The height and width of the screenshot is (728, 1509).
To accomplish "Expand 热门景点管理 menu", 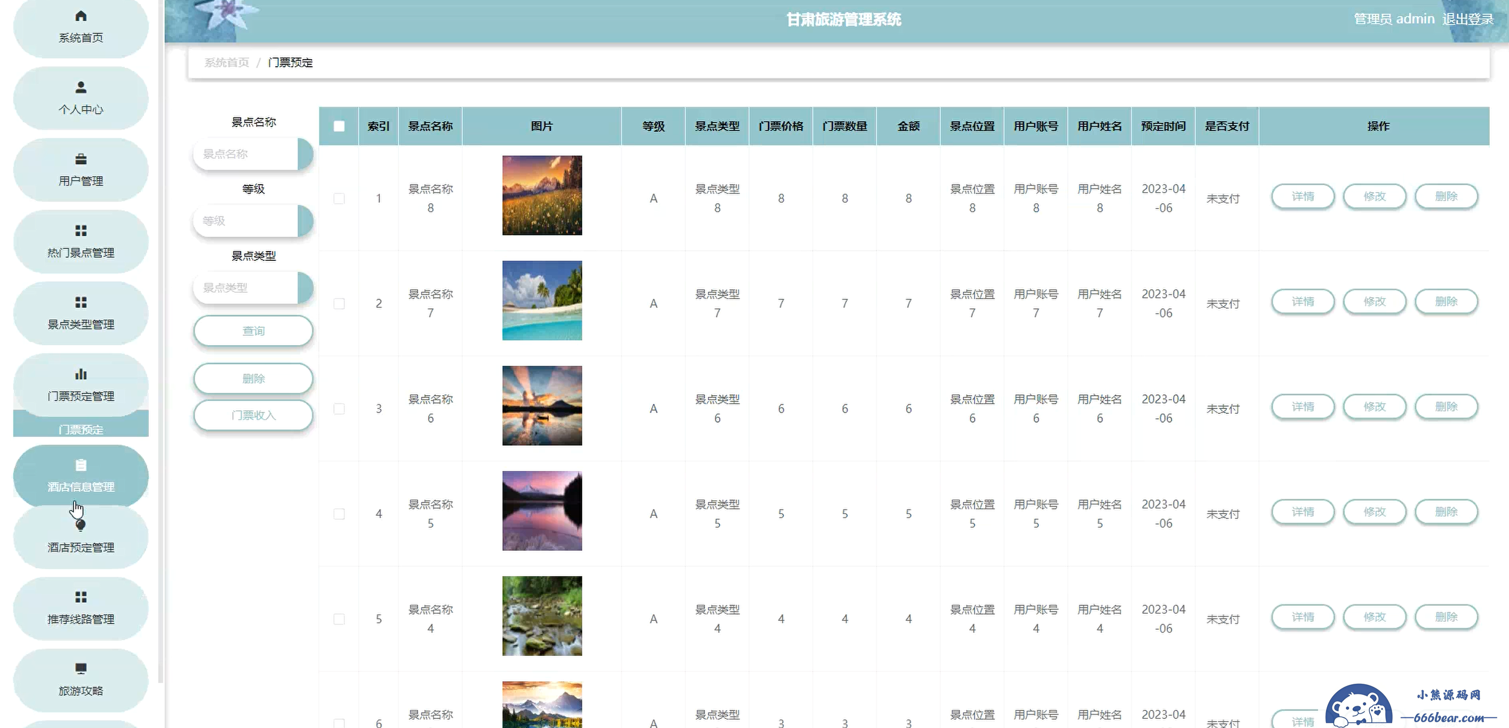I will tap(81, 241).
